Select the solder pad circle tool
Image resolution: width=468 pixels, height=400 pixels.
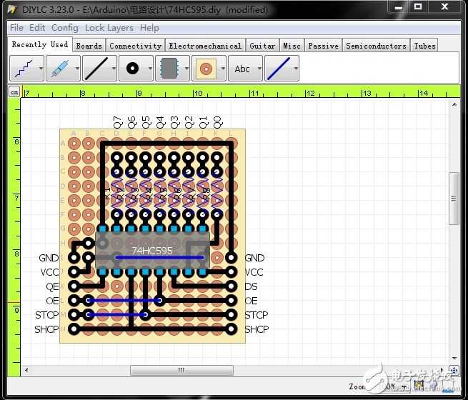click(132, 69)
